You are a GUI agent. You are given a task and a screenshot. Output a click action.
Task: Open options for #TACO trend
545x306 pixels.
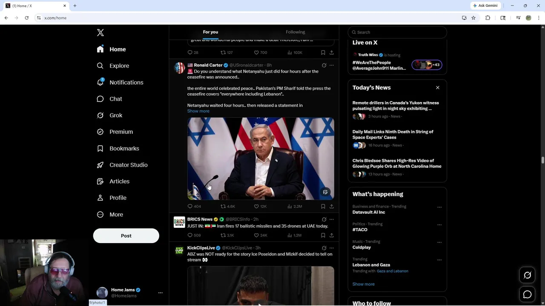click(x=439, y=225)
